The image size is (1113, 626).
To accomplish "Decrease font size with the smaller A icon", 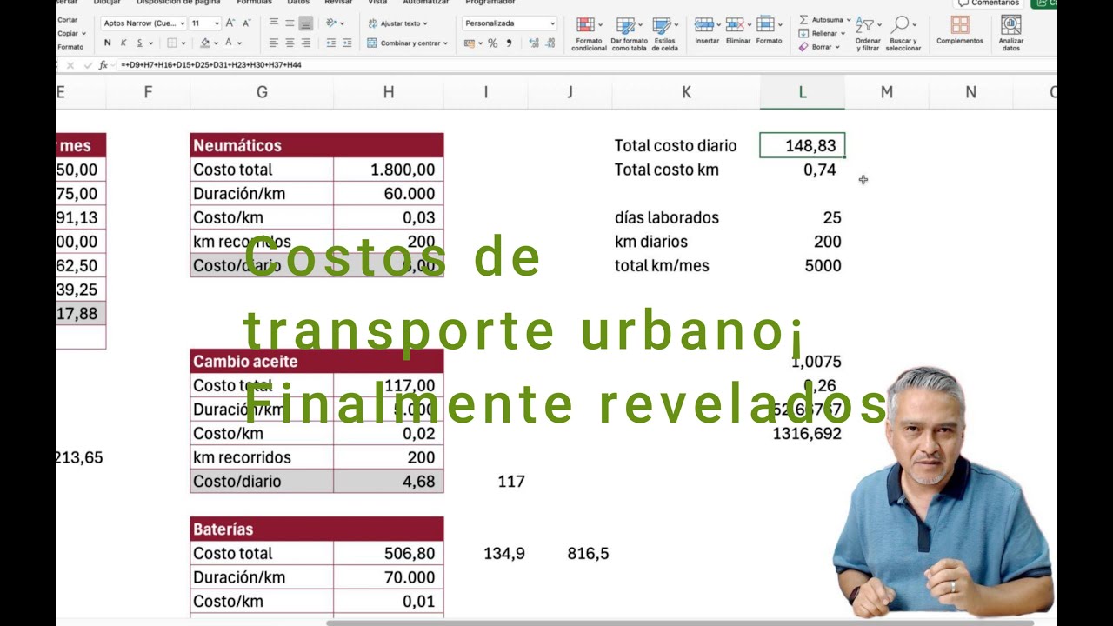I will 246,23.
